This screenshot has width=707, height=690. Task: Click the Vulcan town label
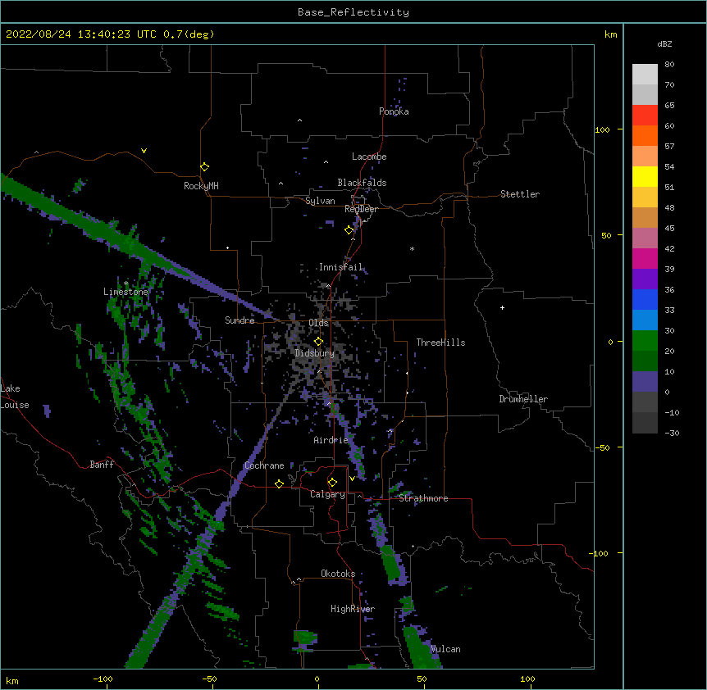pyautogui.click(x=445, y=649)
